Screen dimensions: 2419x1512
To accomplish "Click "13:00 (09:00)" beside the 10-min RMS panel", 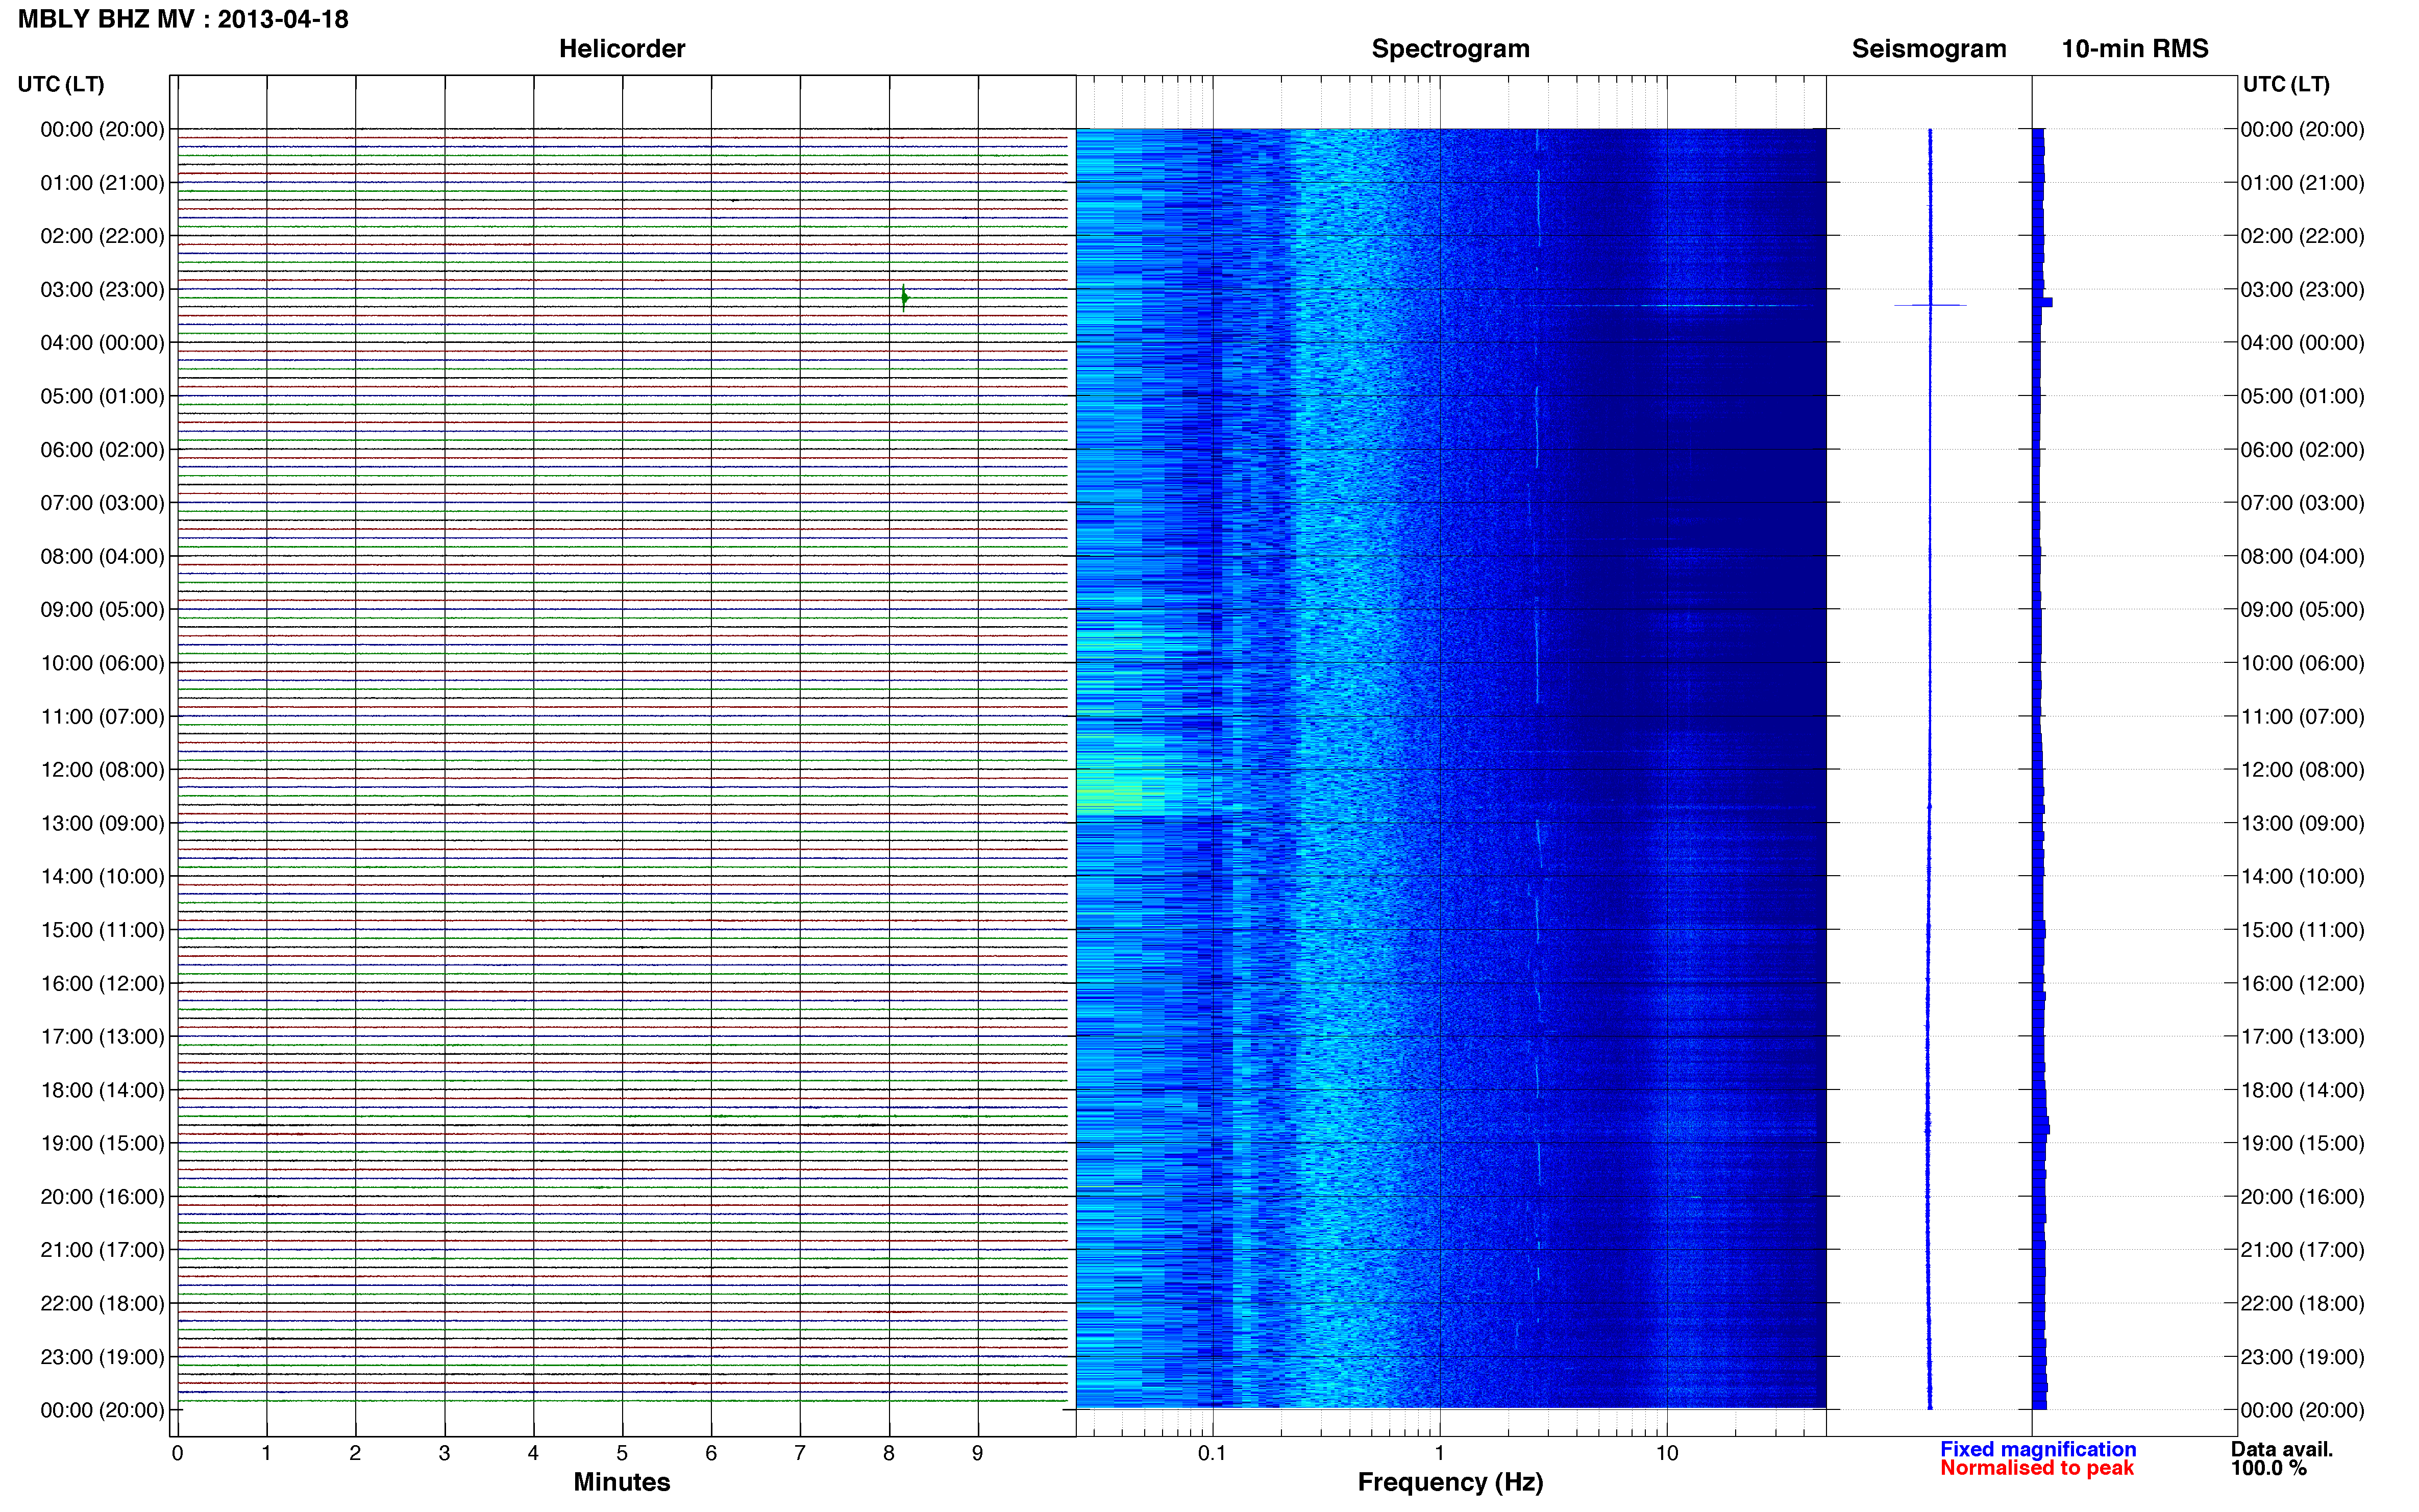I will 2303,823.
